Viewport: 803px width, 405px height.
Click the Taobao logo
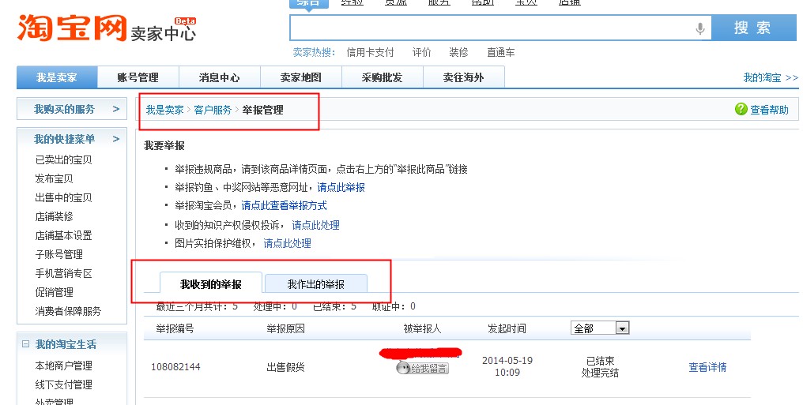tap(72, 28)
